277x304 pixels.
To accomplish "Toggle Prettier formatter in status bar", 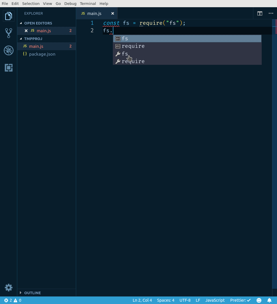I will pos(240,300).
